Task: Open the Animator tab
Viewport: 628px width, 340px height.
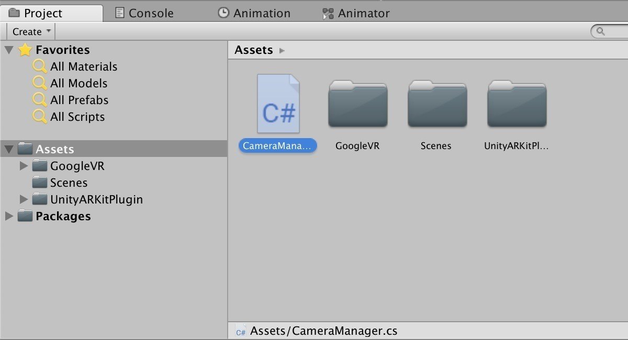Action: [357, 13]
